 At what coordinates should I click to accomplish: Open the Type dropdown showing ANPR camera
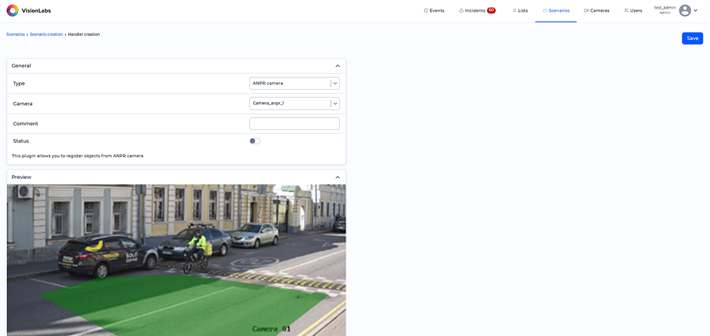coord(294,84)
